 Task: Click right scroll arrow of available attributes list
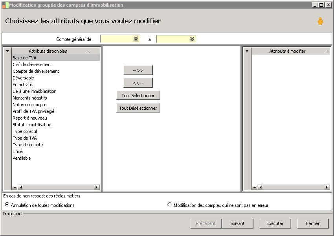(x=97, y=187)
